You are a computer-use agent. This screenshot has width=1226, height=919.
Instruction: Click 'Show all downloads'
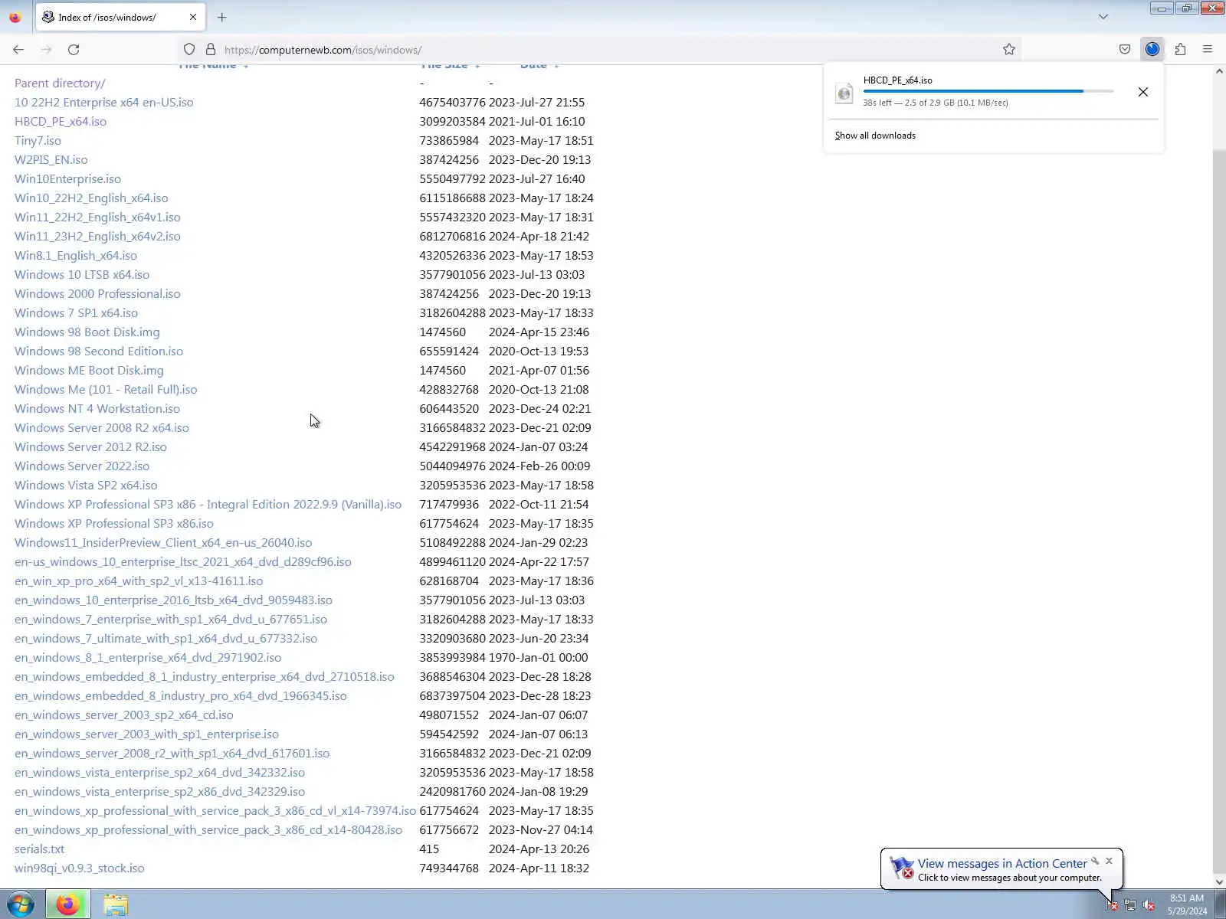875,136
